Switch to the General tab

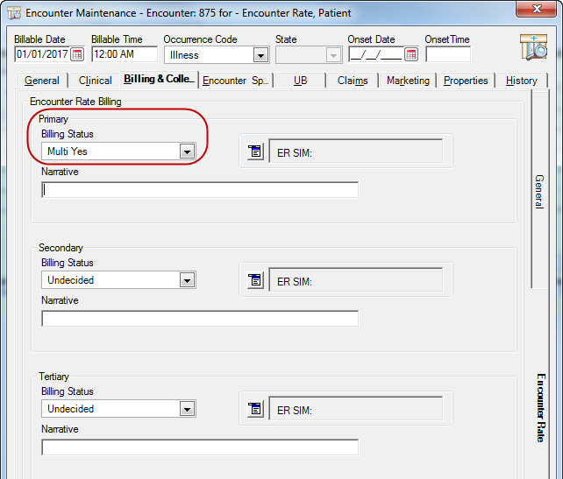[42, 81]
